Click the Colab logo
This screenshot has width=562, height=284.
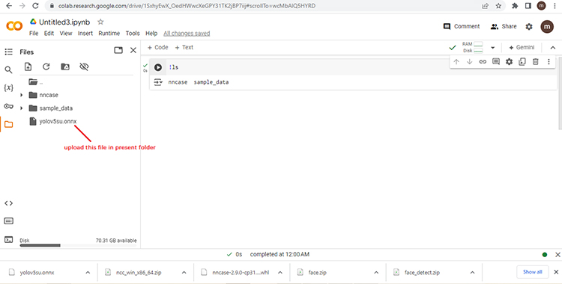click(x=14, y=25)
